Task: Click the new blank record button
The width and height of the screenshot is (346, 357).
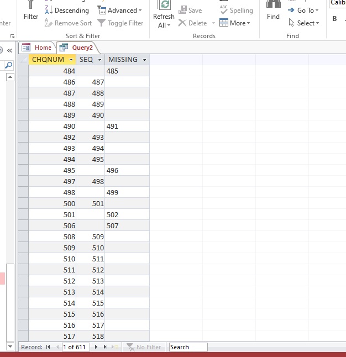Action: click(x=115, y=347)
